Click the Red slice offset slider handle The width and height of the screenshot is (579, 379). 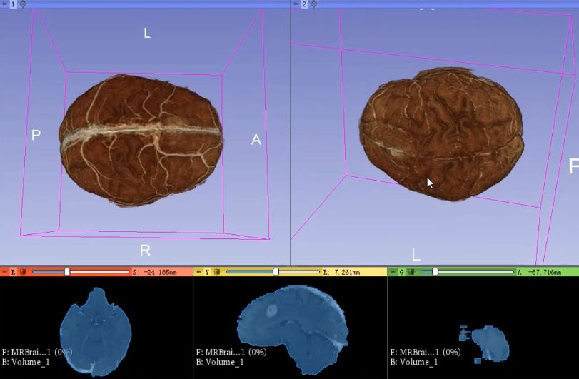point(67,272)
